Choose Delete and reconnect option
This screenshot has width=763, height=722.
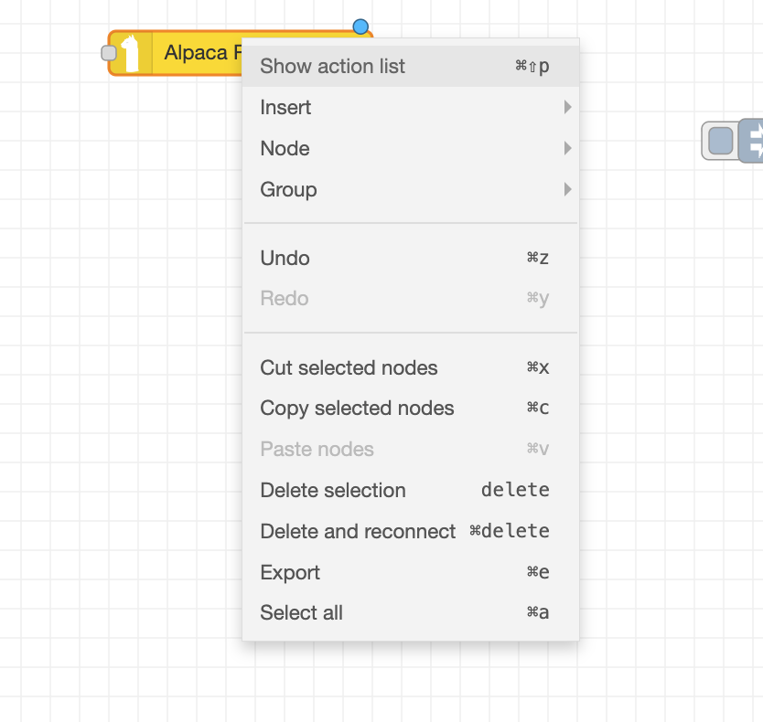(358, 531)
